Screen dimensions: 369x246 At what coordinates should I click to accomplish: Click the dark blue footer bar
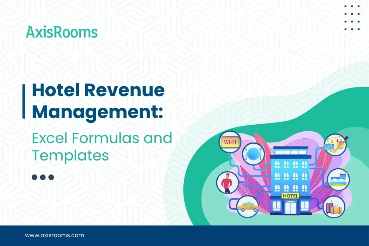click(184, 236)
